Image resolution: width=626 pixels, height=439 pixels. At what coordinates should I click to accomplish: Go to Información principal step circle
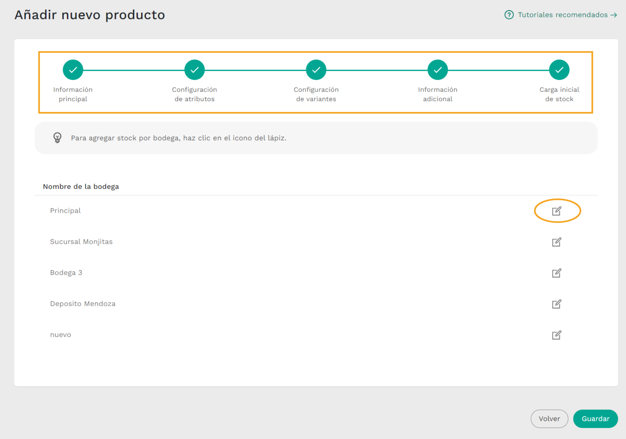point(73,70)
